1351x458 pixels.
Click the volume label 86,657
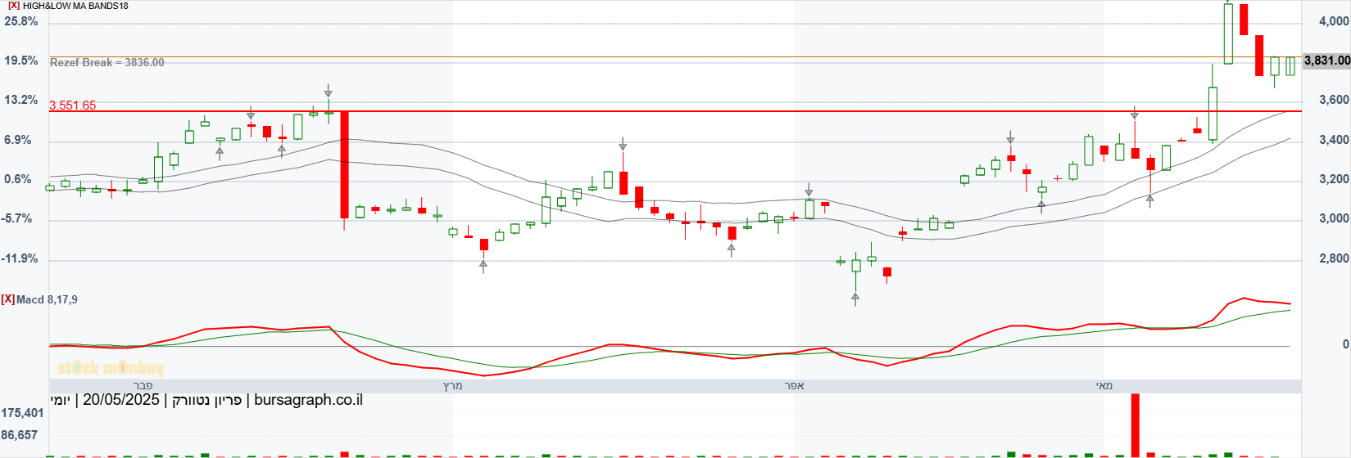20,435
